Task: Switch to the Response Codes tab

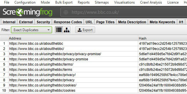Action: click(x=68, y=22)
